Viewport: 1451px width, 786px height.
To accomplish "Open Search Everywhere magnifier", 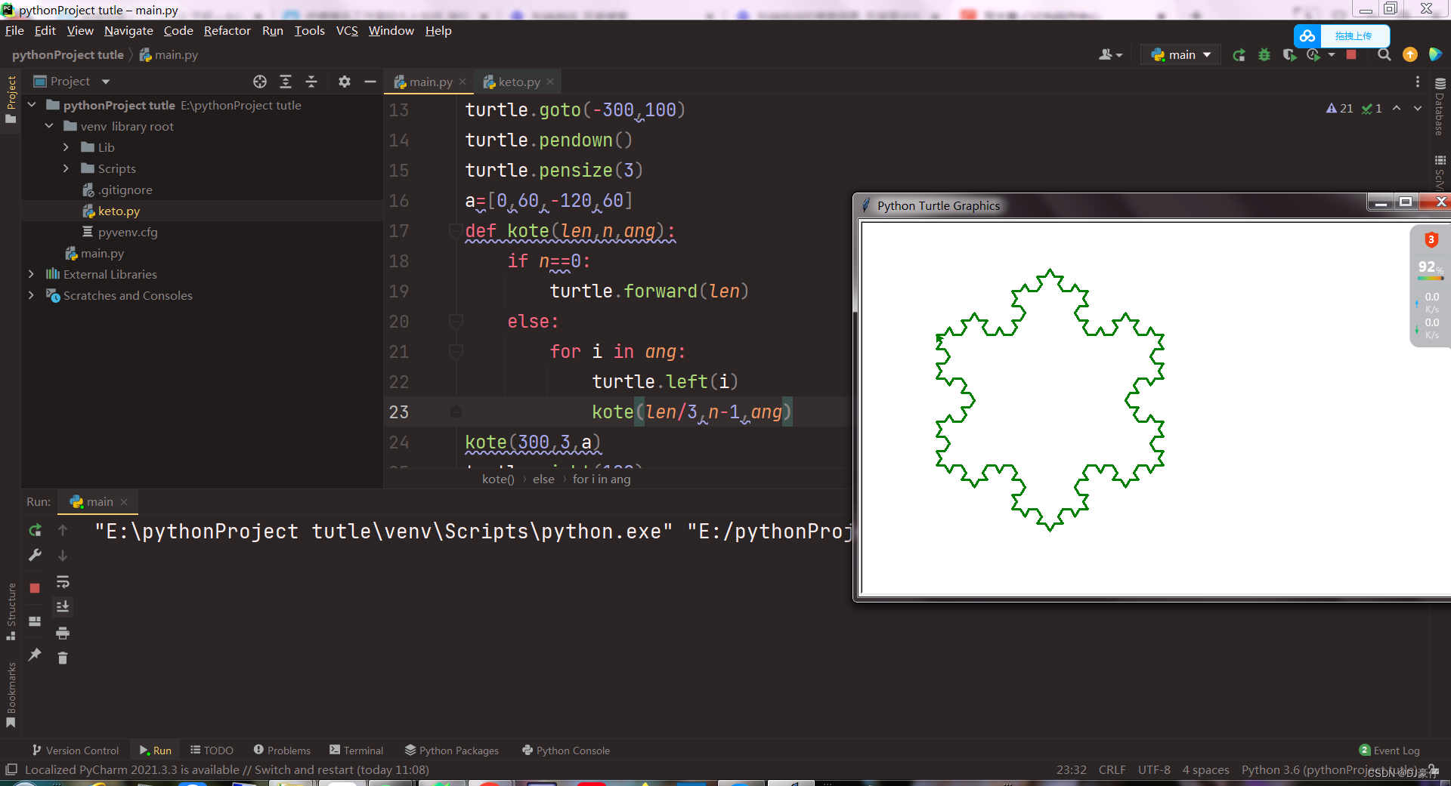I will pyautogui.click(x=1384, y=54).
